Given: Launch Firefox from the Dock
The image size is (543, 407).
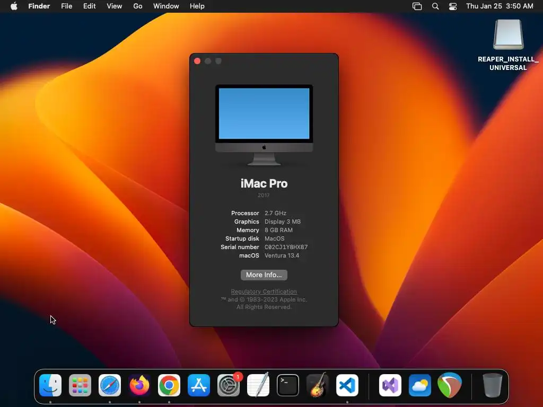Looking at the screenshot, I should tap(139, 385).
